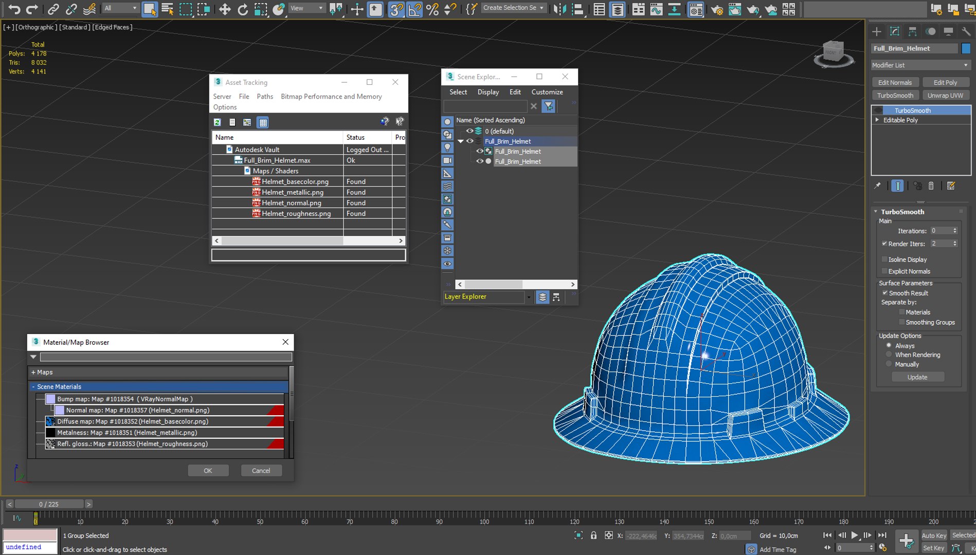The width and height of the screenshot is (976, 555).
Task: Toggle visibility eye of 0 (default) layer
Action: (x=469, y=131)
